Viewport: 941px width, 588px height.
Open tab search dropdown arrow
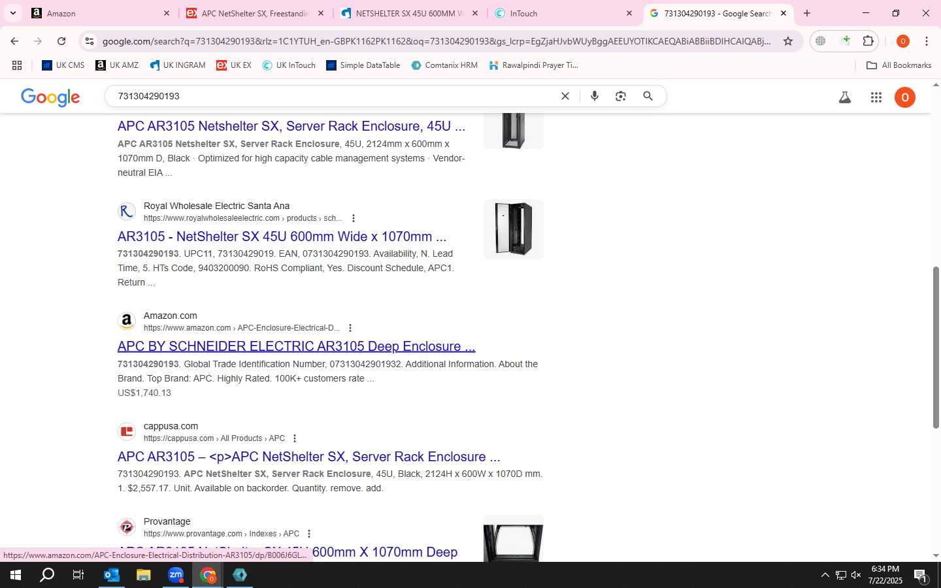13,13
